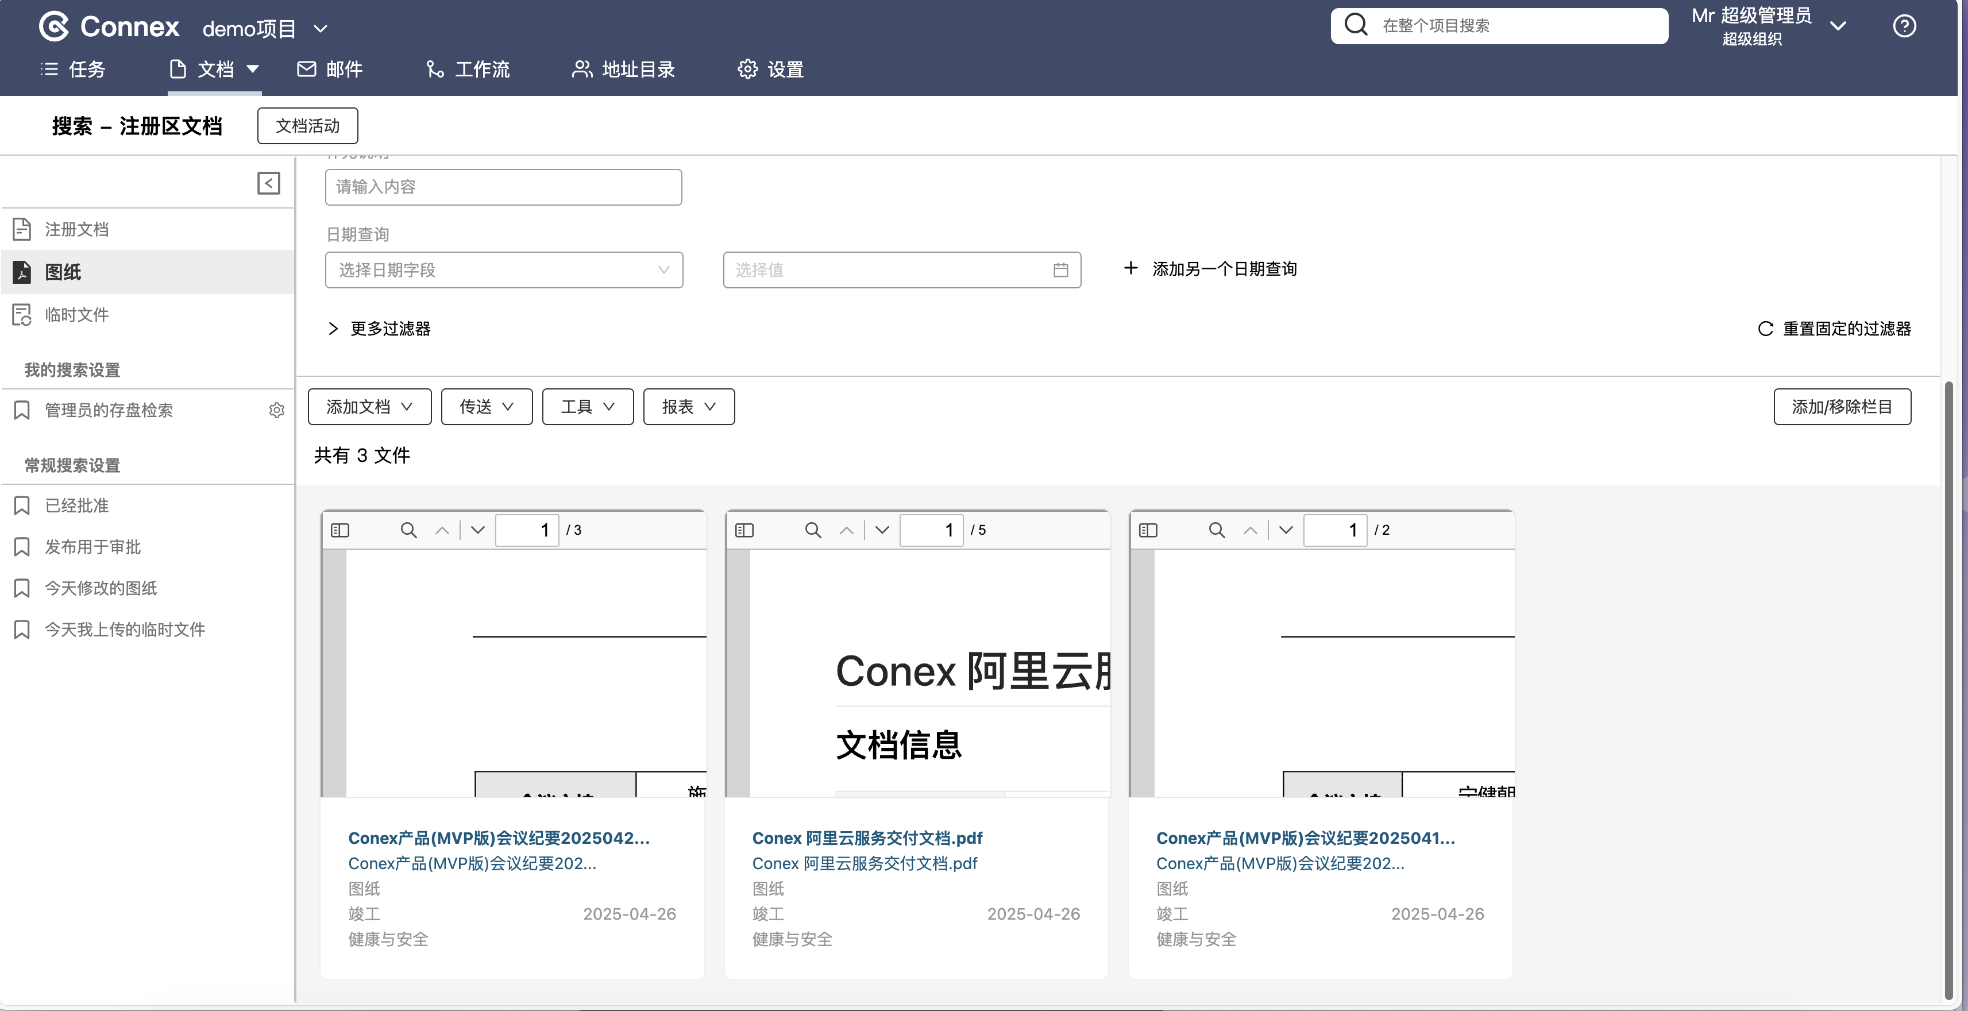Open the 添加文档 dropdown button
This screenshot has height=1011, width=1968.
coord(369,407)
